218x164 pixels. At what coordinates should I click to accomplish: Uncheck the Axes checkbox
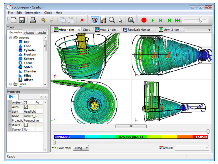(26, 107)
